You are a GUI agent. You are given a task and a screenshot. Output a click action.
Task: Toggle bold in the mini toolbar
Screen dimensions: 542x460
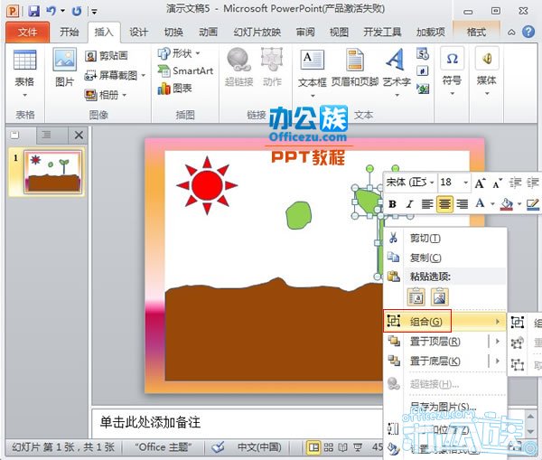click(392, 204)
